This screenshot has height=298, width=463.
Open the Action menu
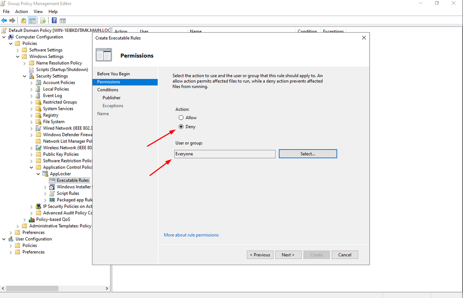coord(21,12)
